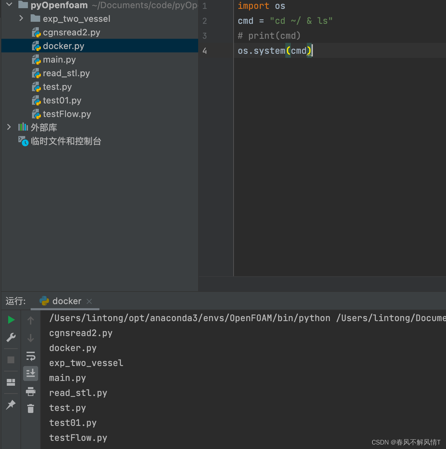Select testFlow.py in the project panel
This screenshot has height=449, width=446.
pos(67,114)
